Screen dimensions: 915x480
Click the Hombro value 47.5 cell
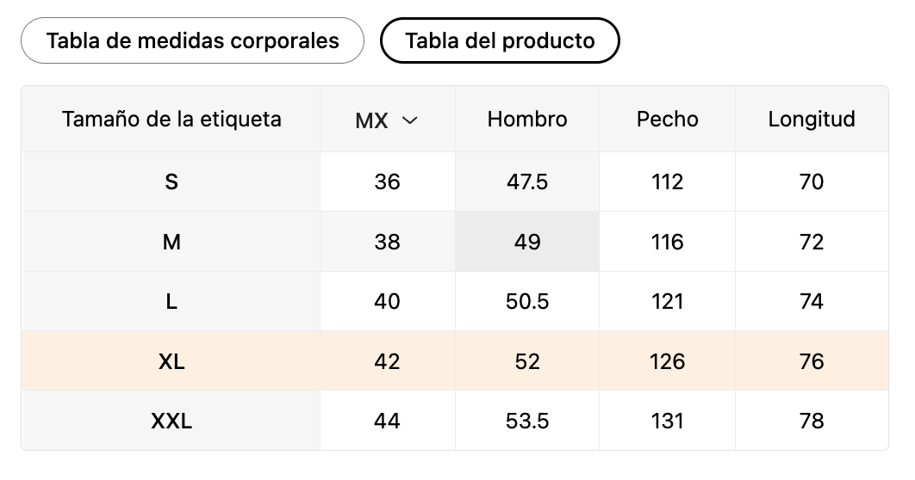tap(527, 182)
